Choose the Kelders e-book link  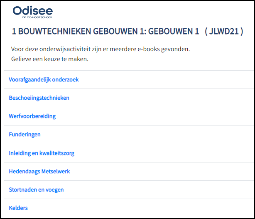click(18, 208)
